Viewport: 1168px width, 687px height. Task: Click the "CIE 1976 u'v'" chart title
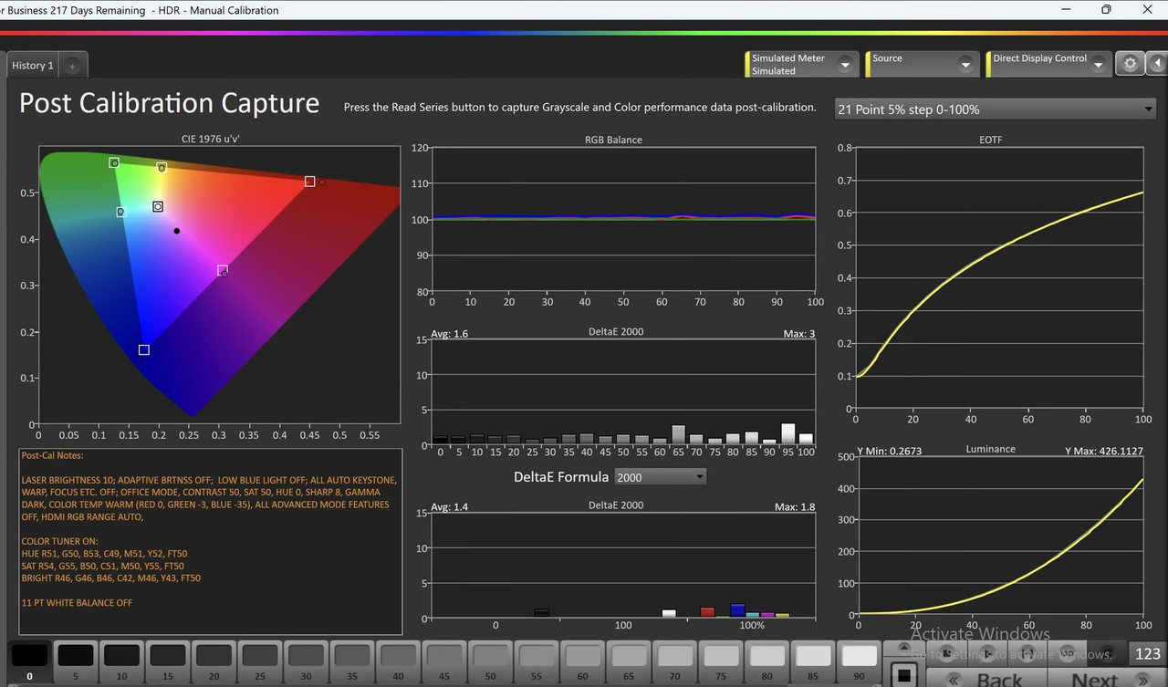pos(211,140)
